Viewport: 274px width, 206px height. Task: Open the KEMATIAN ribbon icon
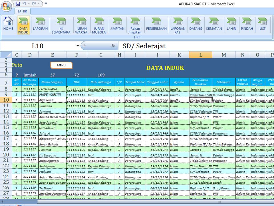[214, 23]
